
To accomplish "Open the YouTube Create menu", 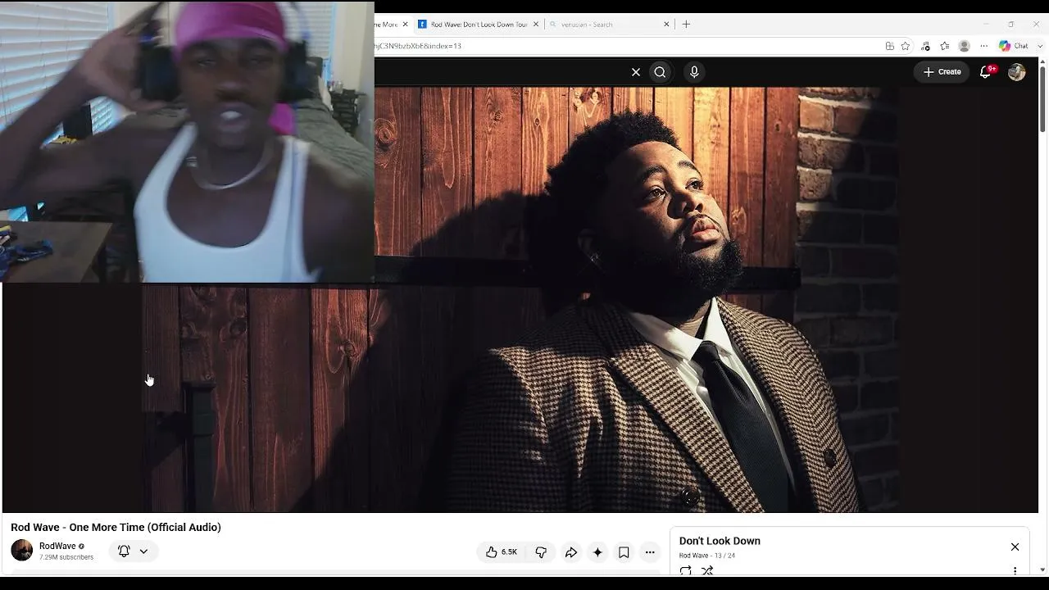I will pyautogui.click(x=942, y=72).
